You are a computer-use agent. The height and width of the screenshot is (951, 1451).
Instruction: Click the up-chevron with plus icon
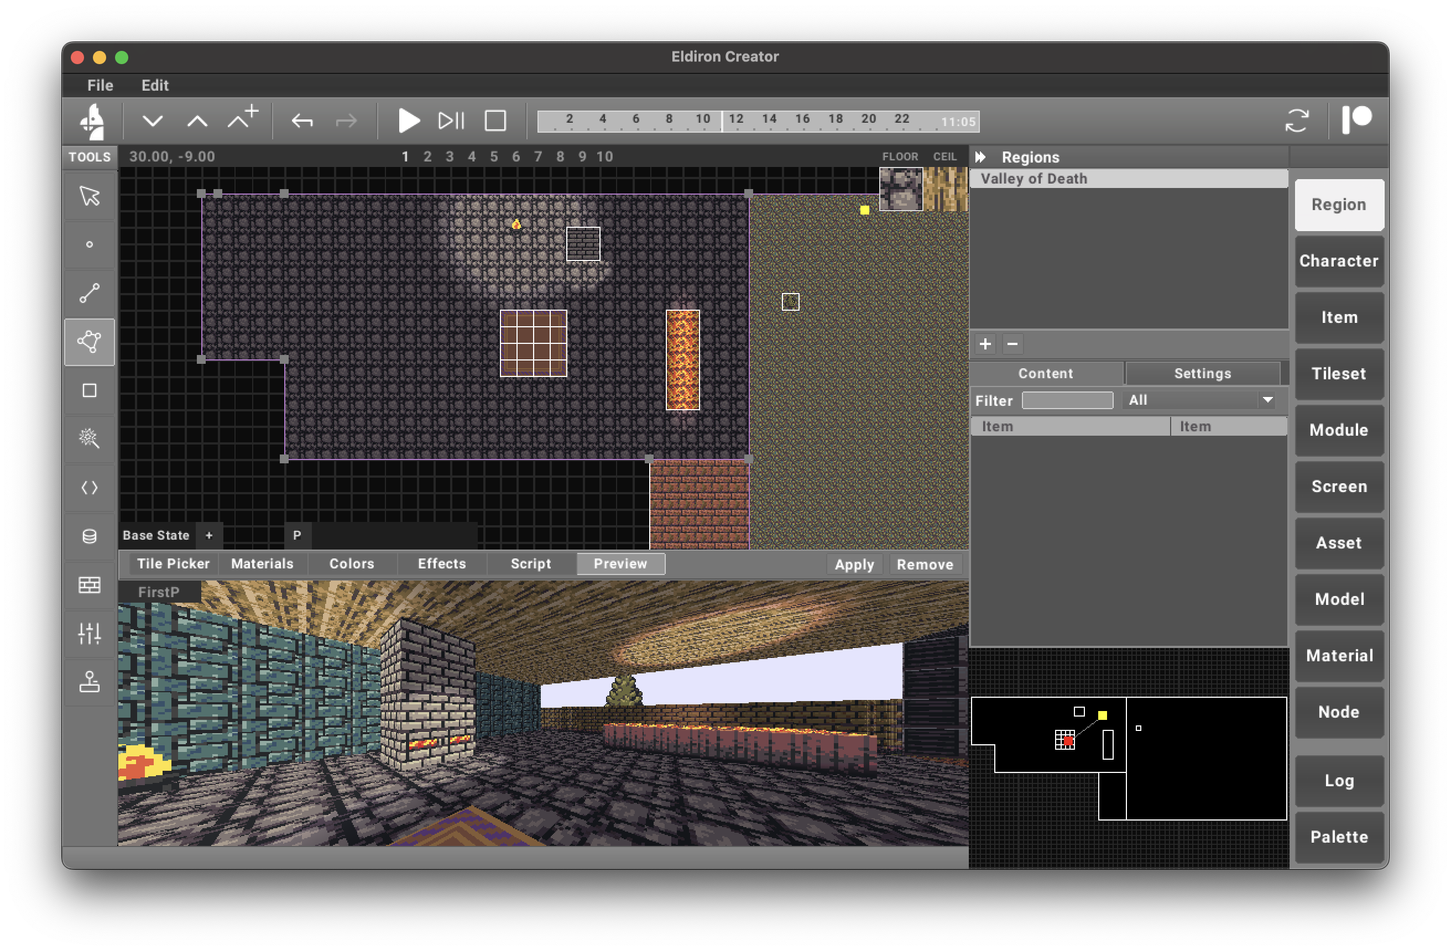243,118
